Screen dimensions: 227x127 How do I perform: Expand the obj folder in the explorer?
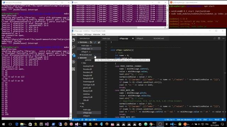(81, 103)
